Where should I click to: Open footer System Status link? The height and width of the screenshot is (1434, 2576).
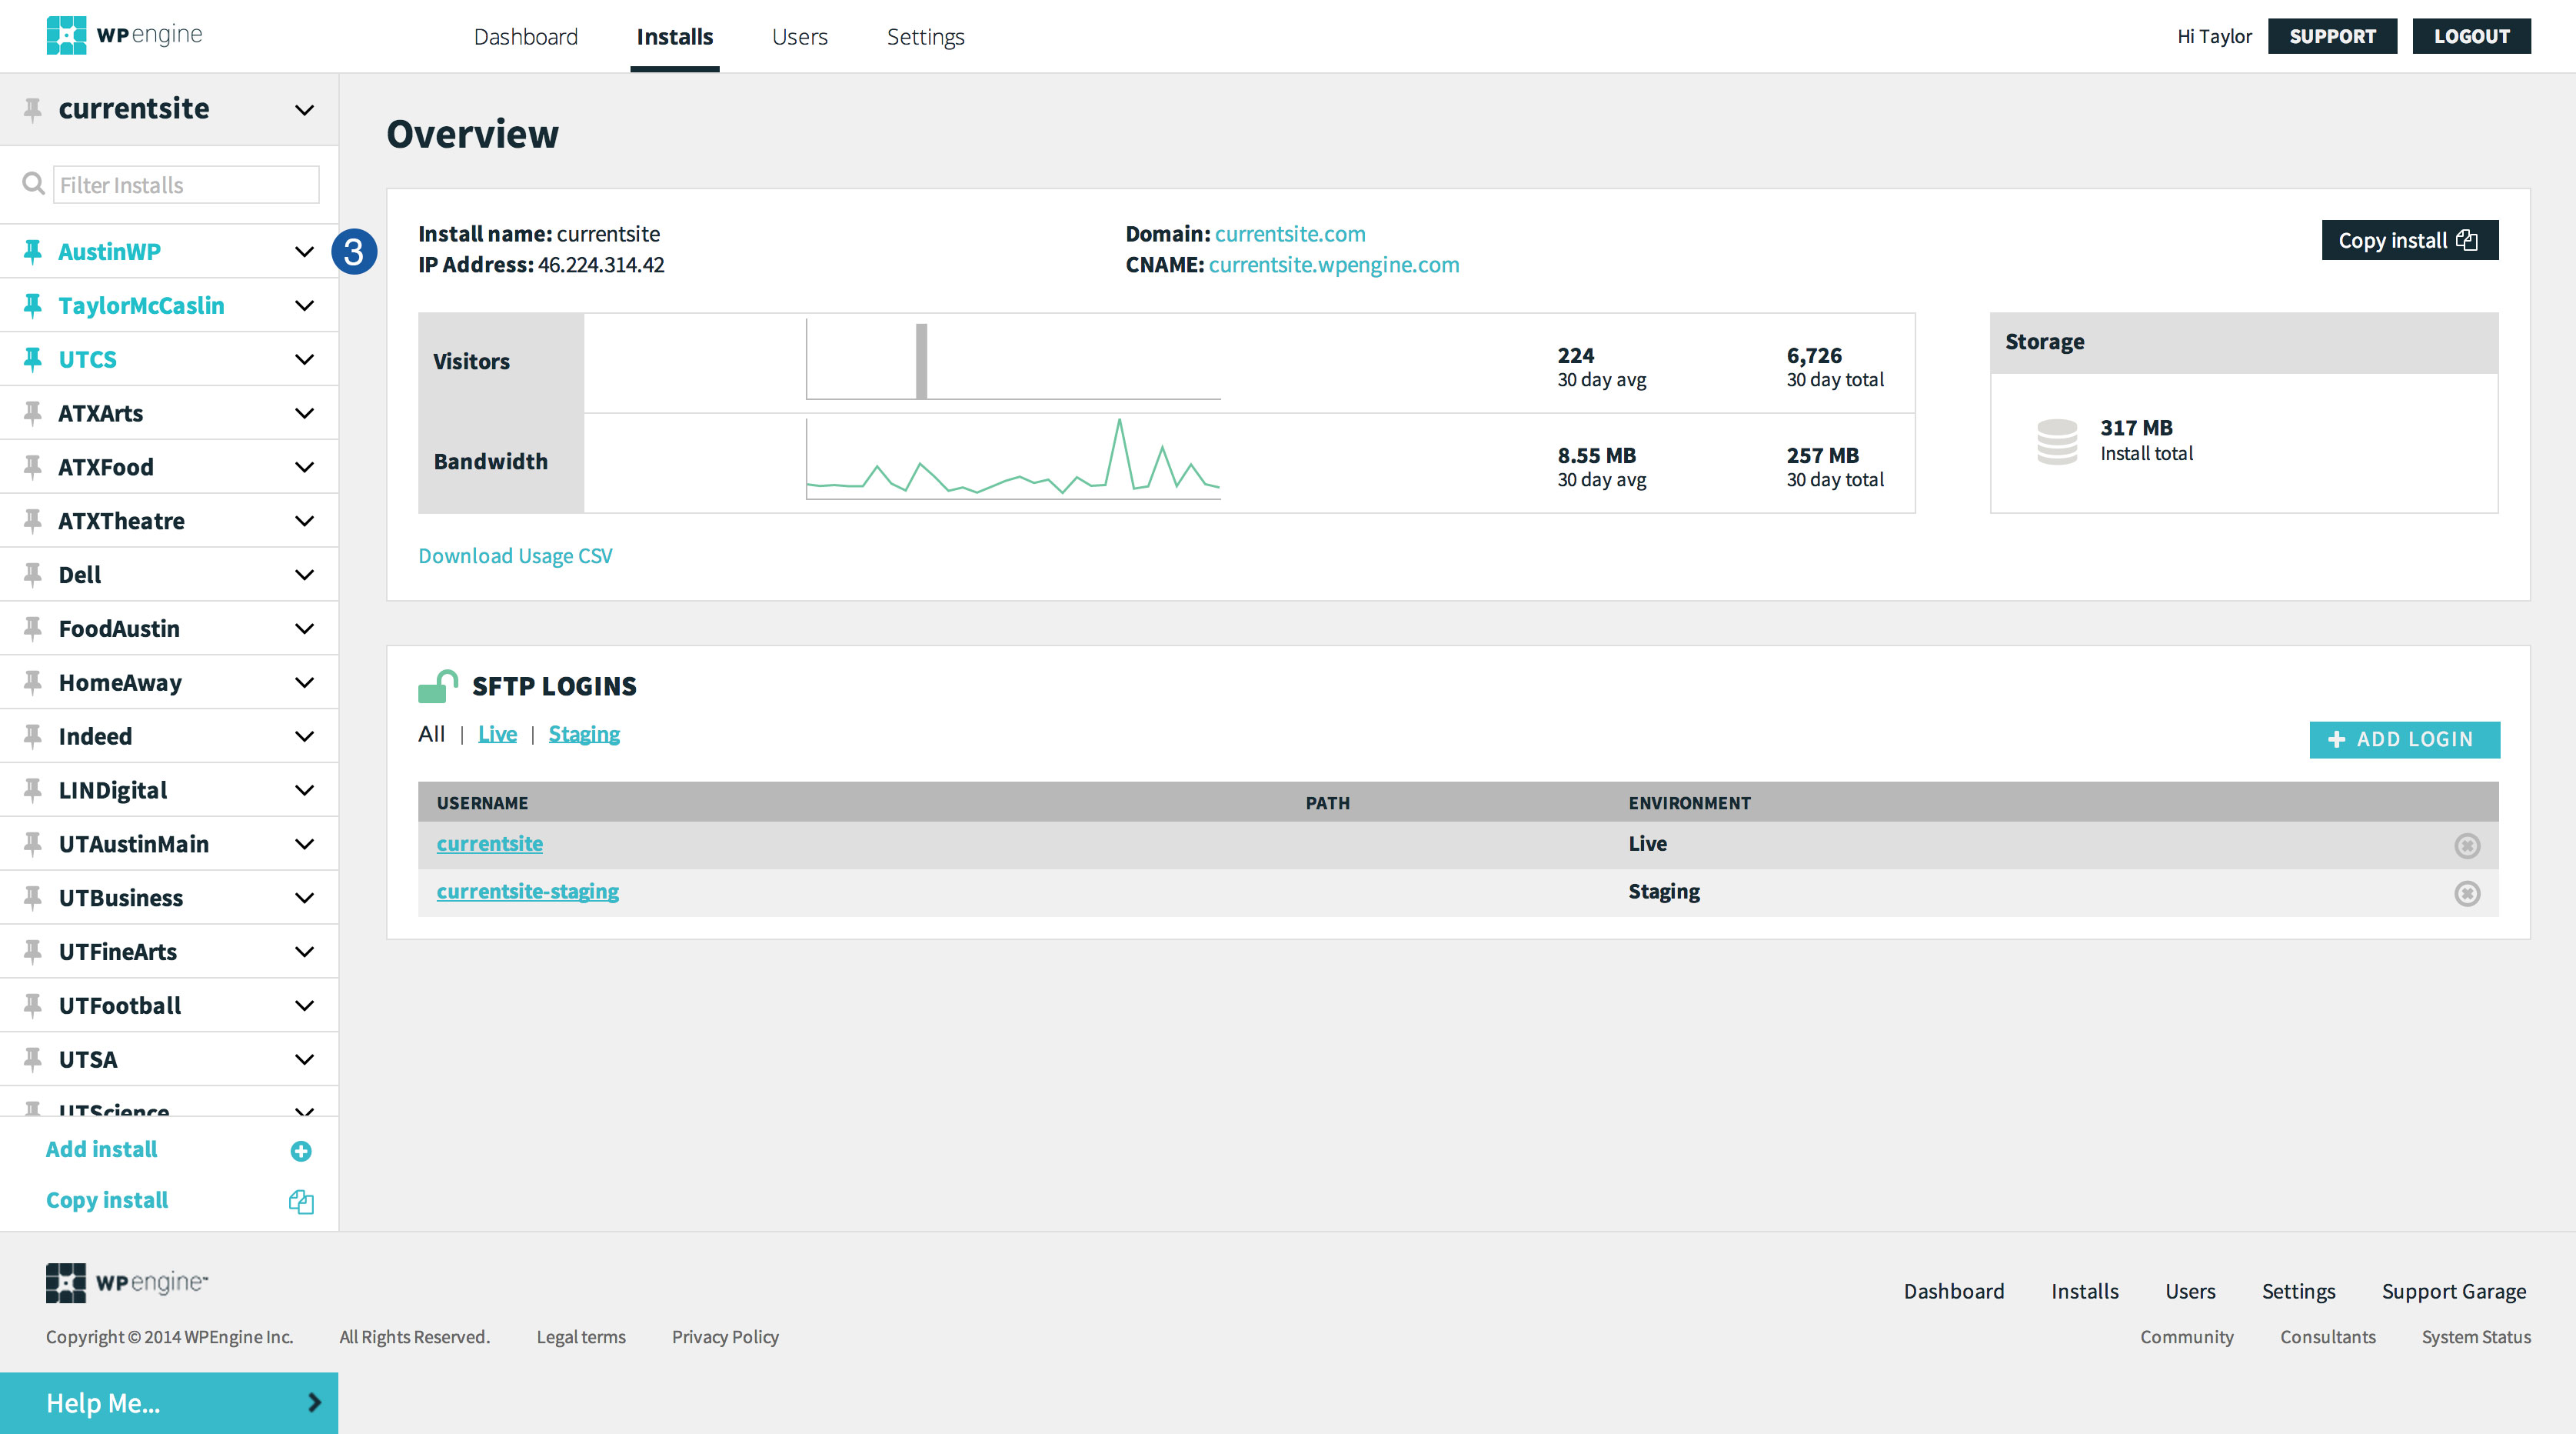coord(2476,1337)
